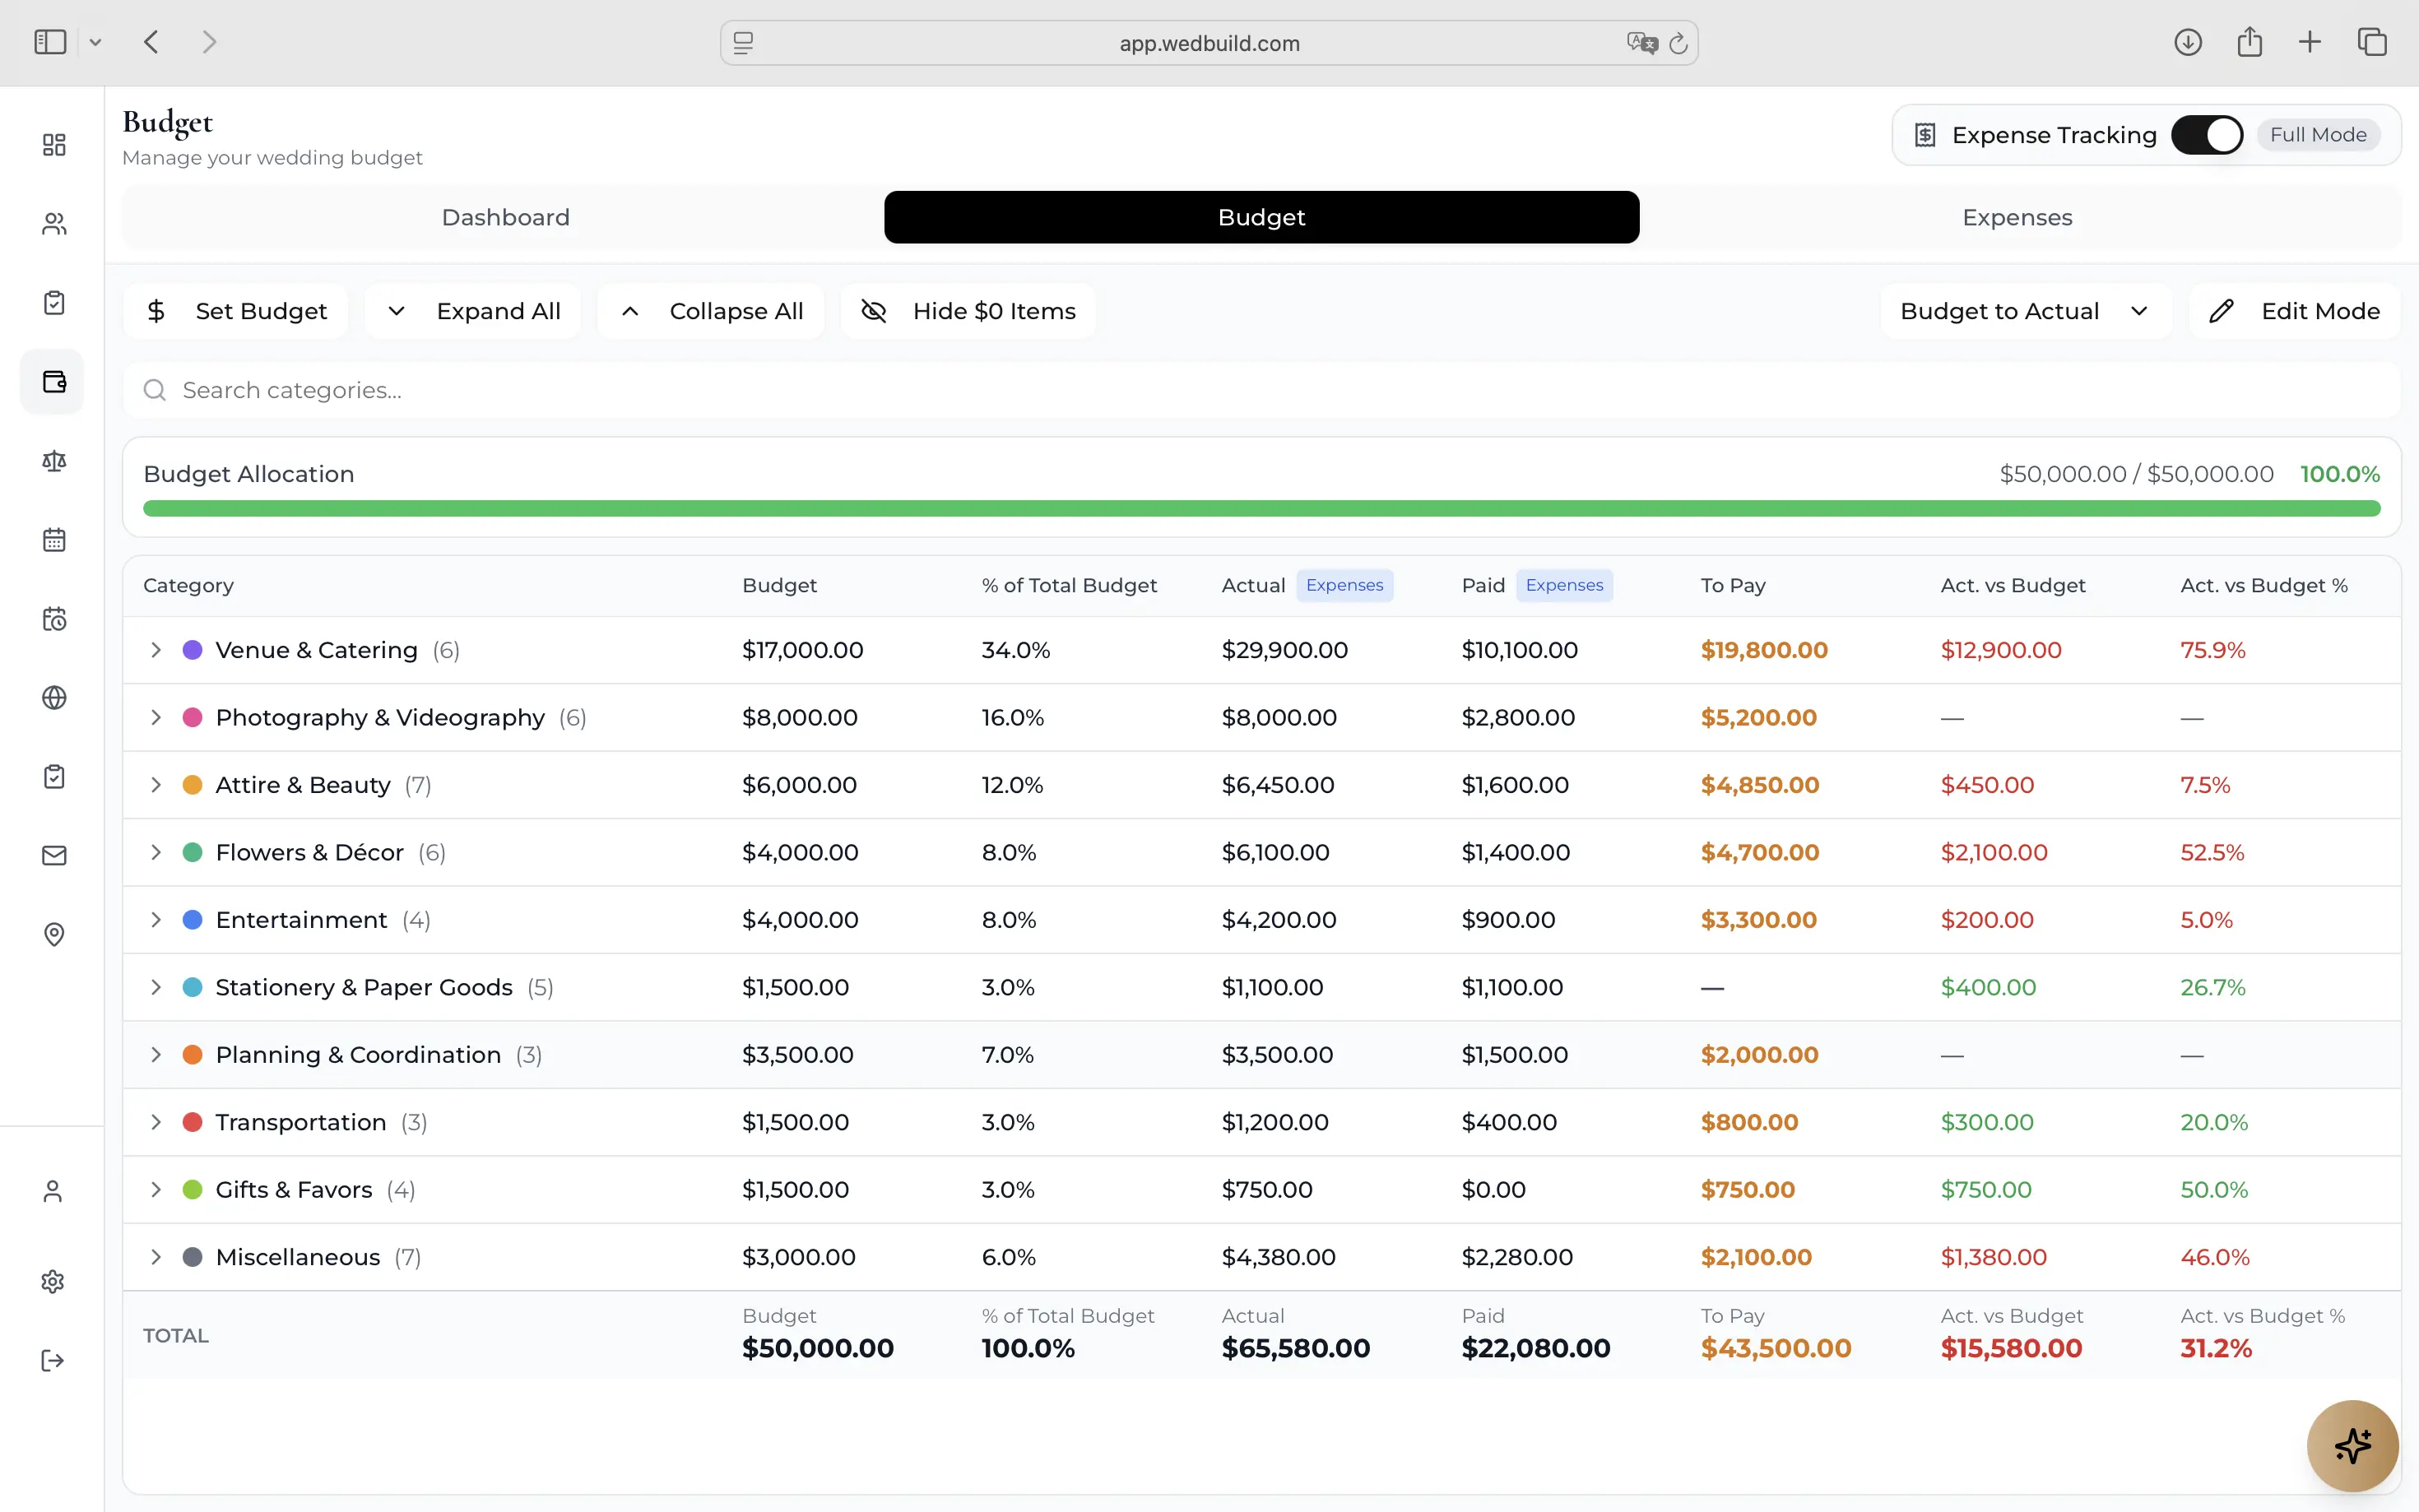Open the Budget to Actual dropdown
The image size is (2419, 1512).
2026,311
